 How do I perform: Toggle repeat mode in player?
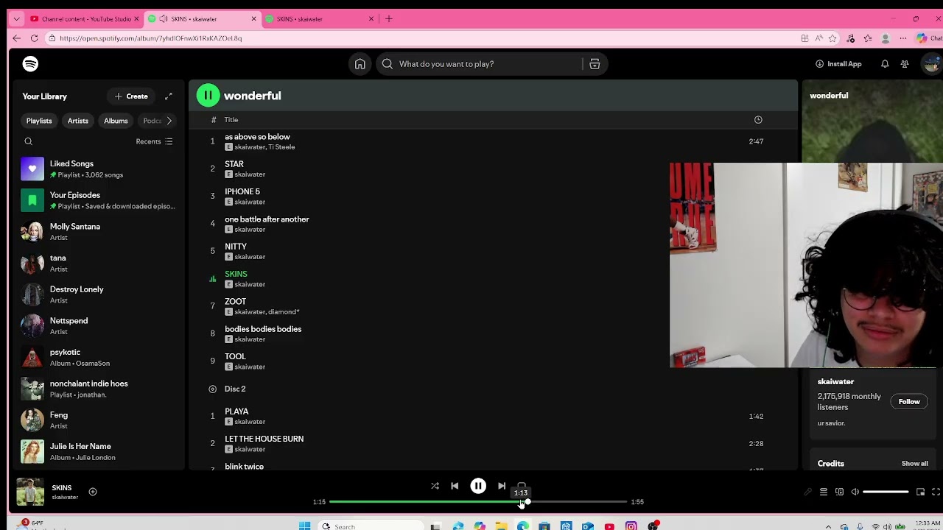click(x=522, y=484)
